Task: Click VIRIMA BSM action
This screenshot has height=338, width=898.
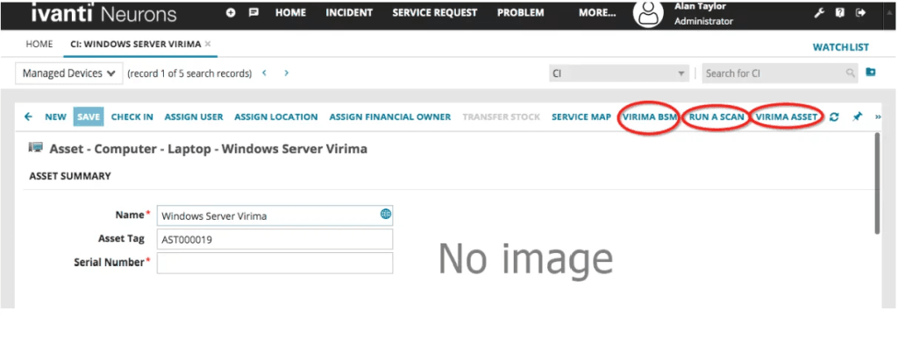Action: coord(650,116)
